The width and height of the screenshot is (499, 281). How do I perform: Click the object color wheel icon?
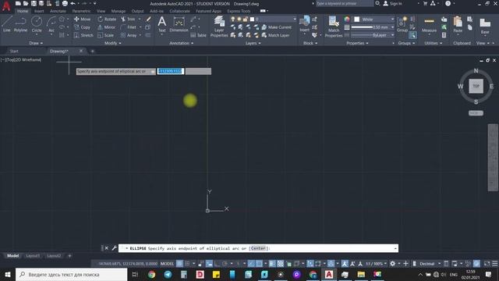point(347,19)
